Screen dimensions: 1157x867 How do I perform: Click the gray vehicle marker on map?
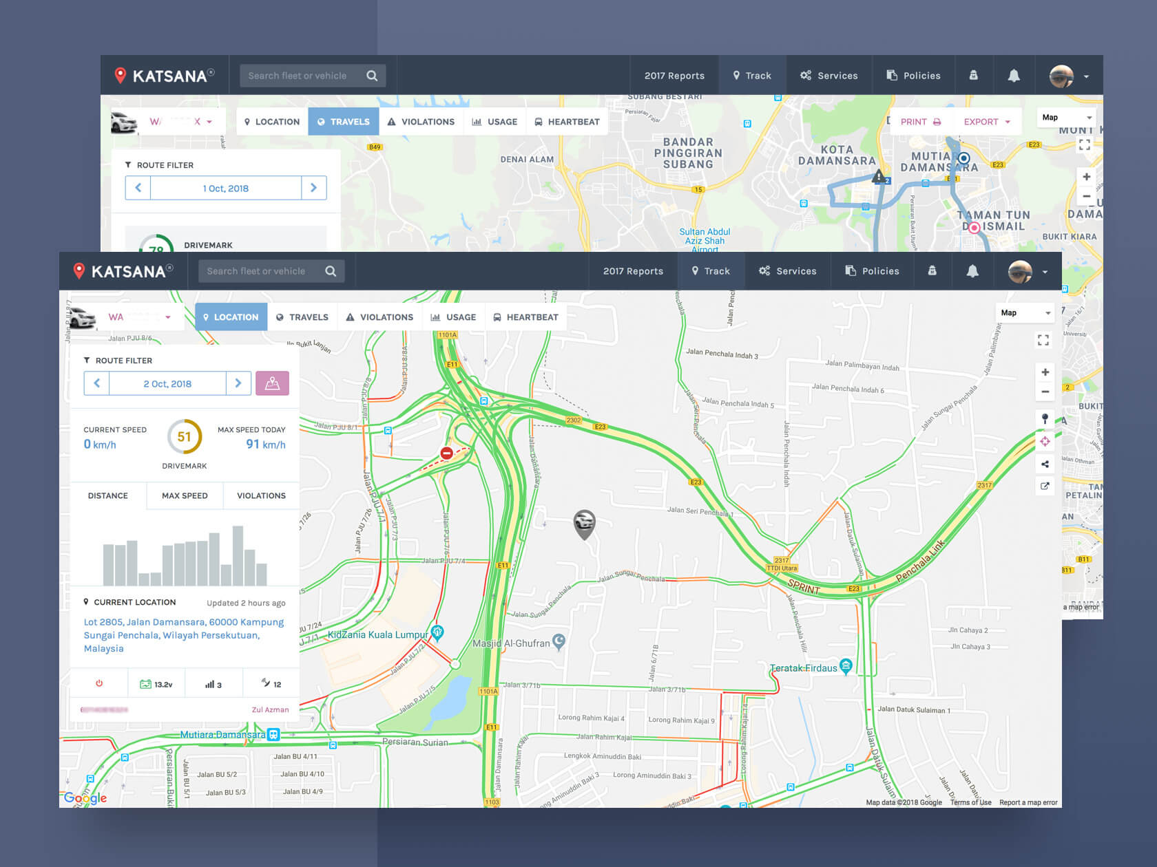tap(584, 524)
